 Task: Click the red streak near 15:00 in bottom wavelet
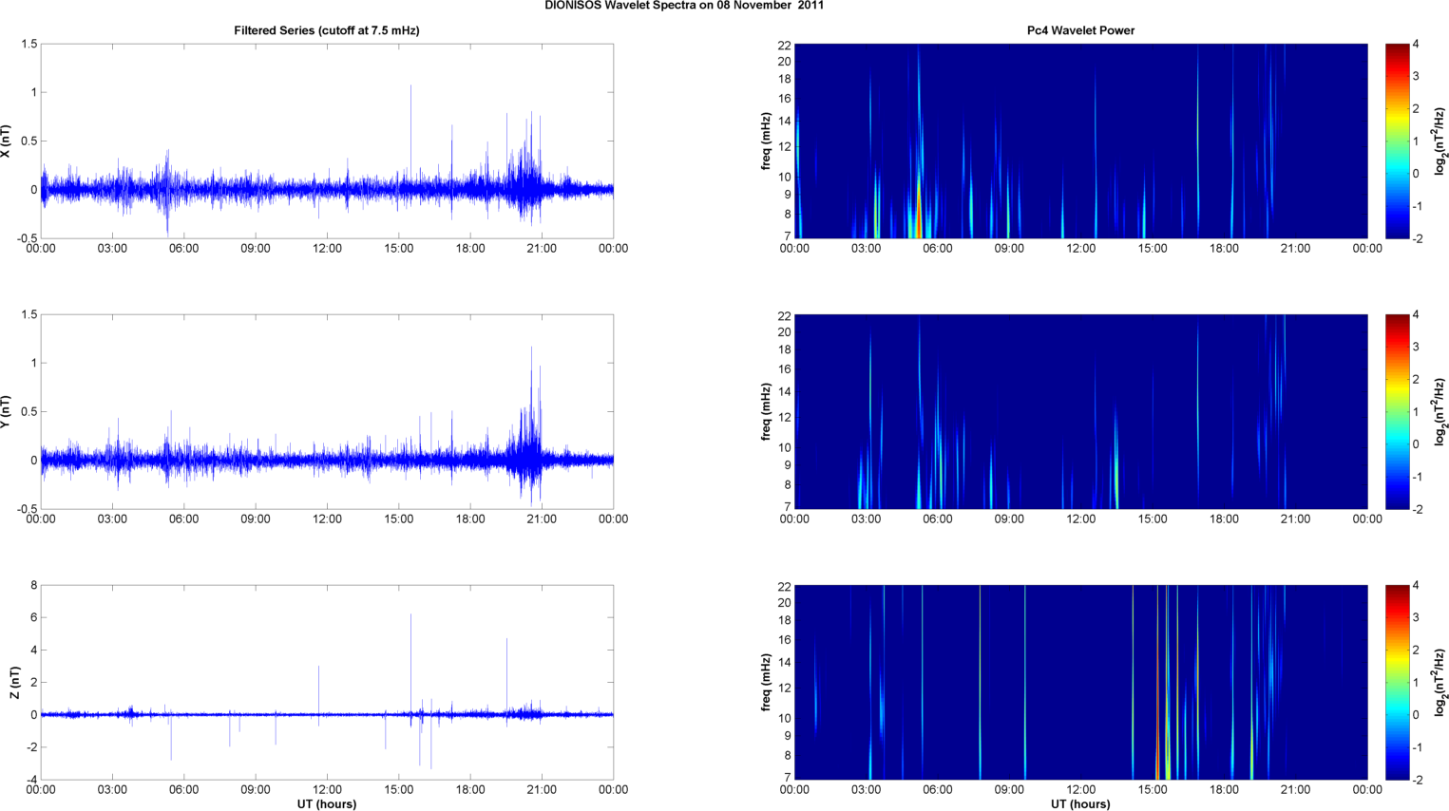1157,682
